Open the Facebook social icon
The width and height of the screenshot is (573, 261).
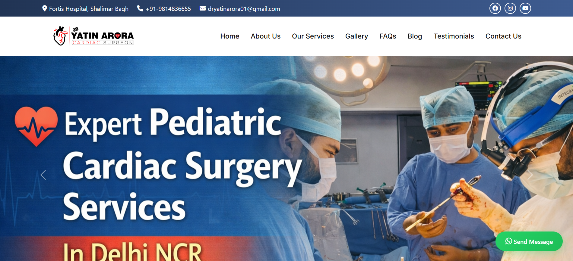tap(495, 8)
